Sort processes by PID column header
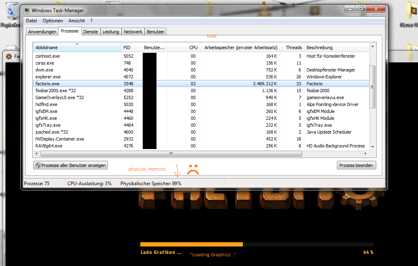This screenshot has width=418, height=266. click(131, 47)
